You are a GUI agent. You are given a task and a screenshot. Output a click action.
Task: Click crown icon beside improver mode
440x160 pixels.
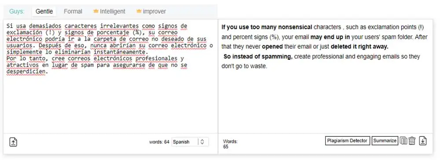tap(139, 11)
